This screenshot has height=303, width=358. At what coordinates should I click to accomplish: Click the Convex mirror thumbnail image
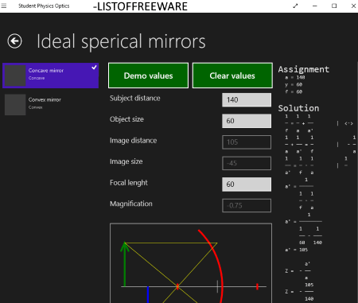[x=15, y=105]
